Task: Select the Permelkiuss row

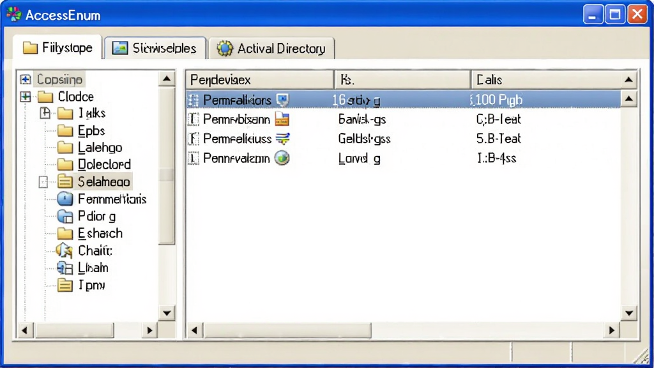Action: 404,139
